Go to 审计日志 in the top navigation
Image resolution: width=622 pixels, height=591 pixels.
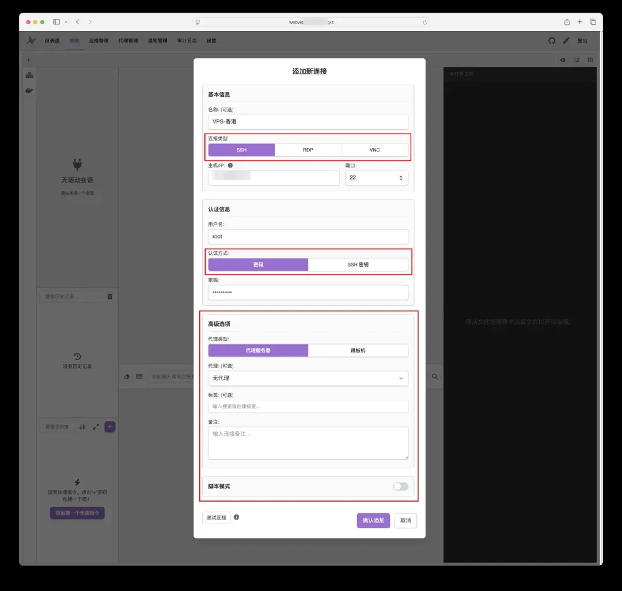187,41
